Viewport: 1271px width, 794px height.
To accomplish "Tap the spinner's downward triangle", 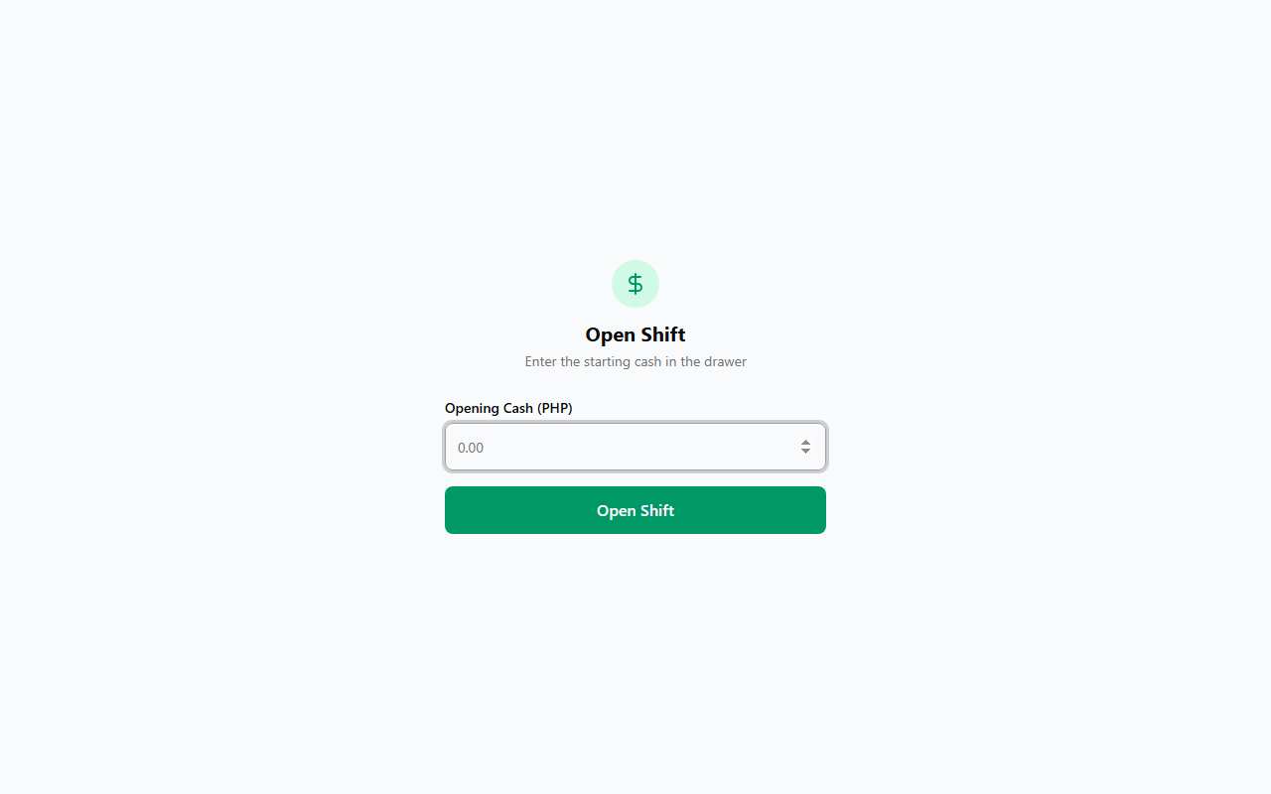I will (805, 452).
